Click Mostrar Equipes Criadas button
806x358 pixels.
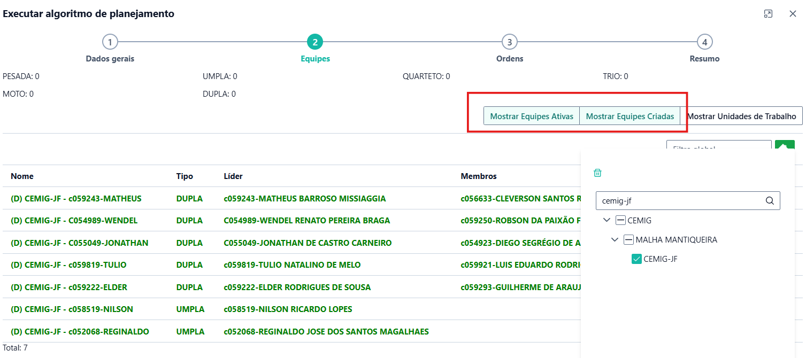click(630, 116)
